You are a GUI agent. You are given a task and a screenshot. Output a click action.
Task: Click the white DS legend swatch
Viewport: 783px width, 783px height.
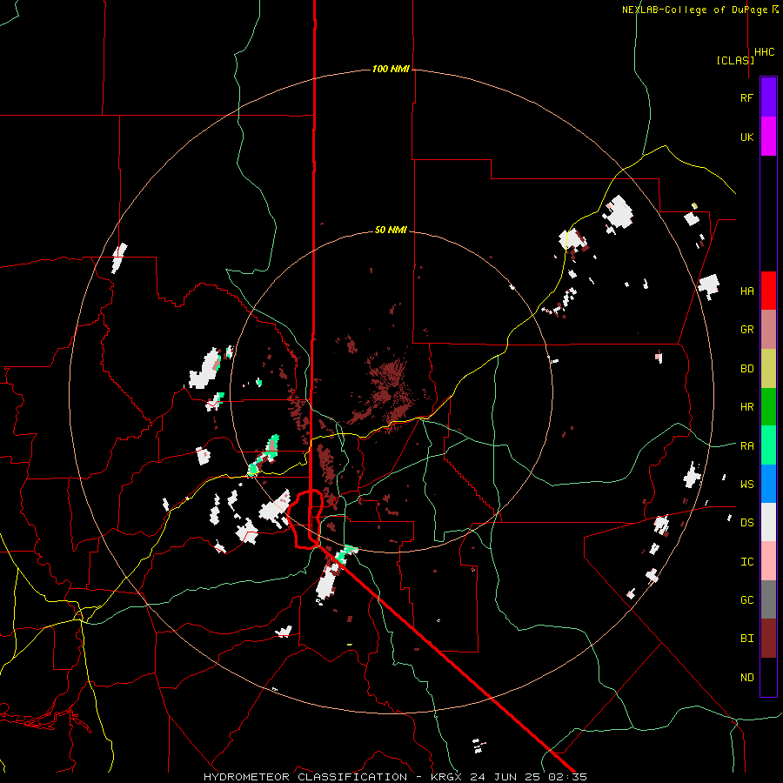[768, 522]
